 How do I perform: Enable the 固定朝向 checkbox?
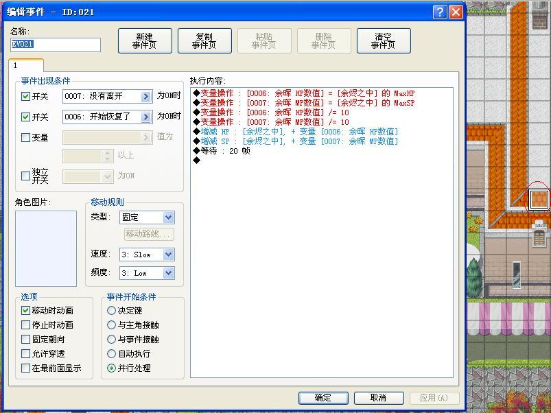click(x=25, y=339)
